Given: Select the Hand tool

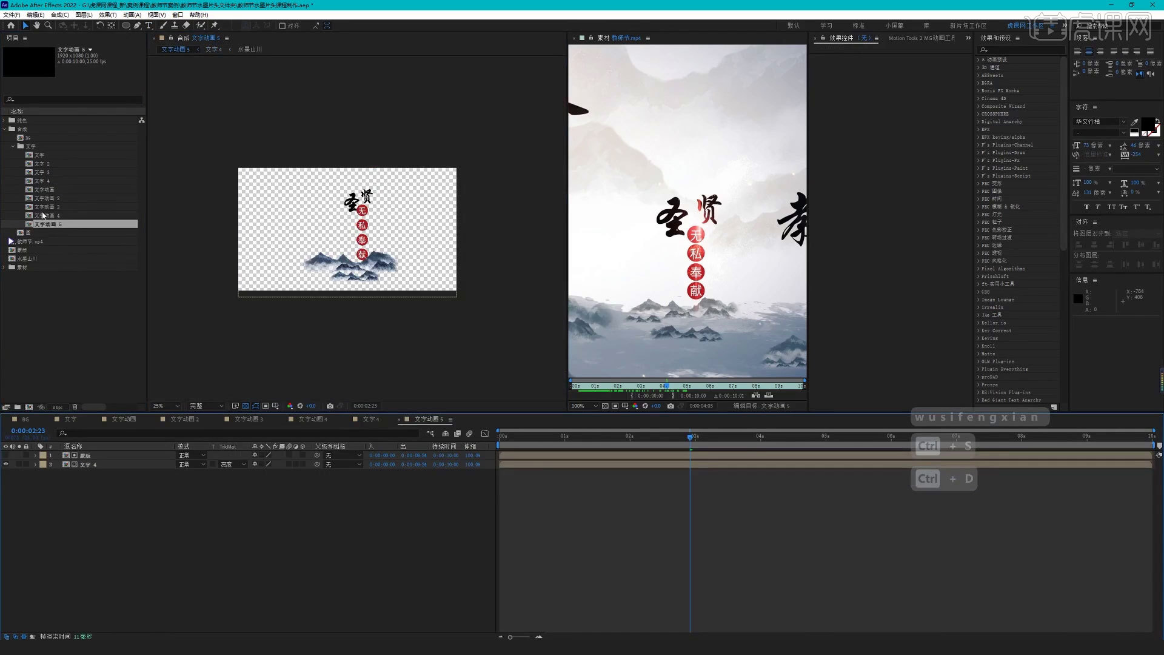Looking at the screenshot, I should 36,25.
